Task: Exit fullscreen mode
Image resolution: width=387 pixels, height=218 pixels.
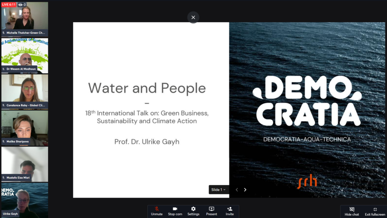Action: pyautogui.click(x=375, y=212)
